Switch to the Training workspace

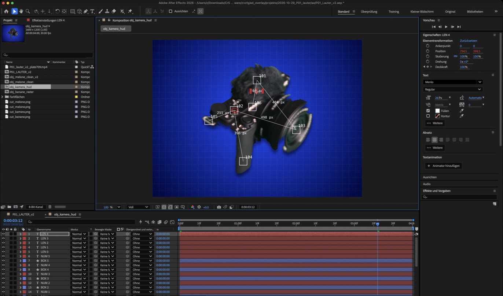pos(394,12)
